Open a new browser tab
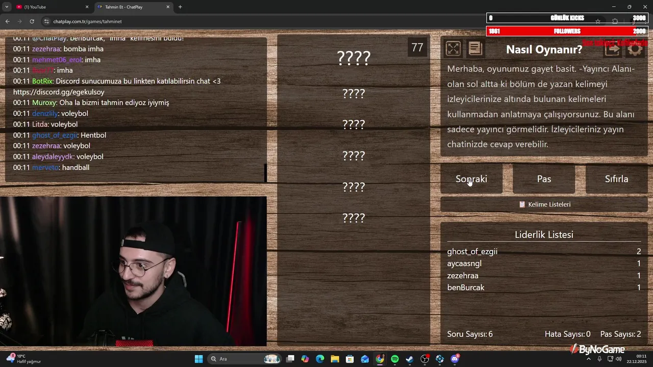Viewport: 653px width, 367px height. coord(180,7)
